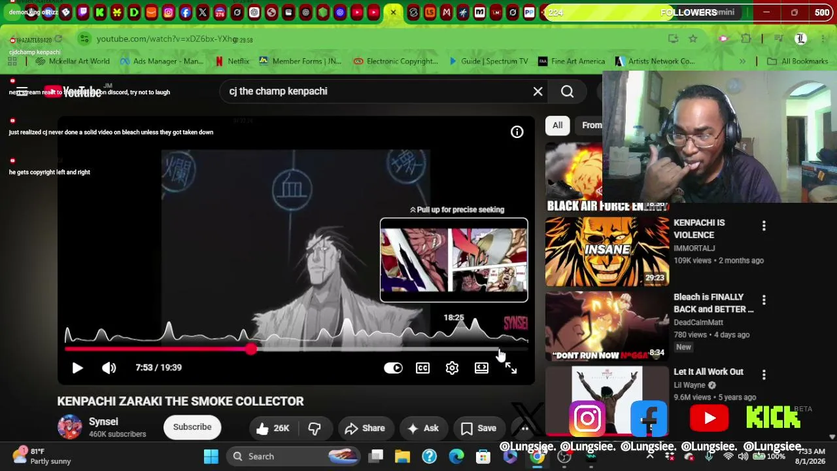Image resolution: width=837 pixels, height=471 pixels.
Task: Share the video
Action: pyautogui.click(x=365, y=428)
